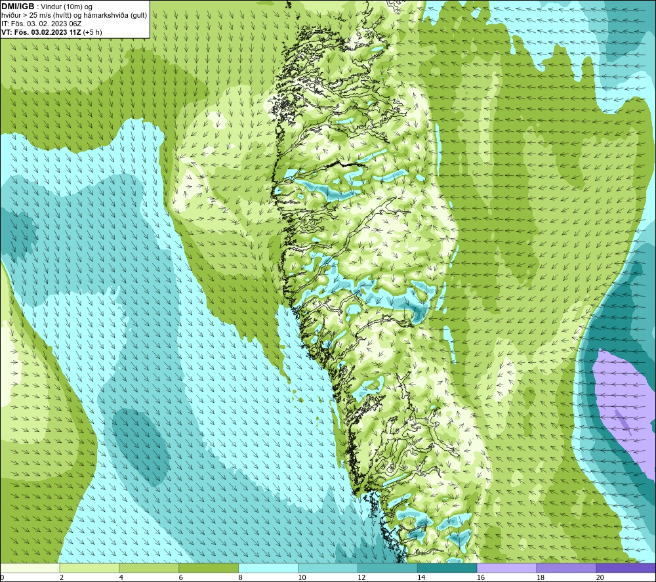This screenshot has width=656, height=582.
Task: Click the scale label '8'
Action: (x=241, y=577)
